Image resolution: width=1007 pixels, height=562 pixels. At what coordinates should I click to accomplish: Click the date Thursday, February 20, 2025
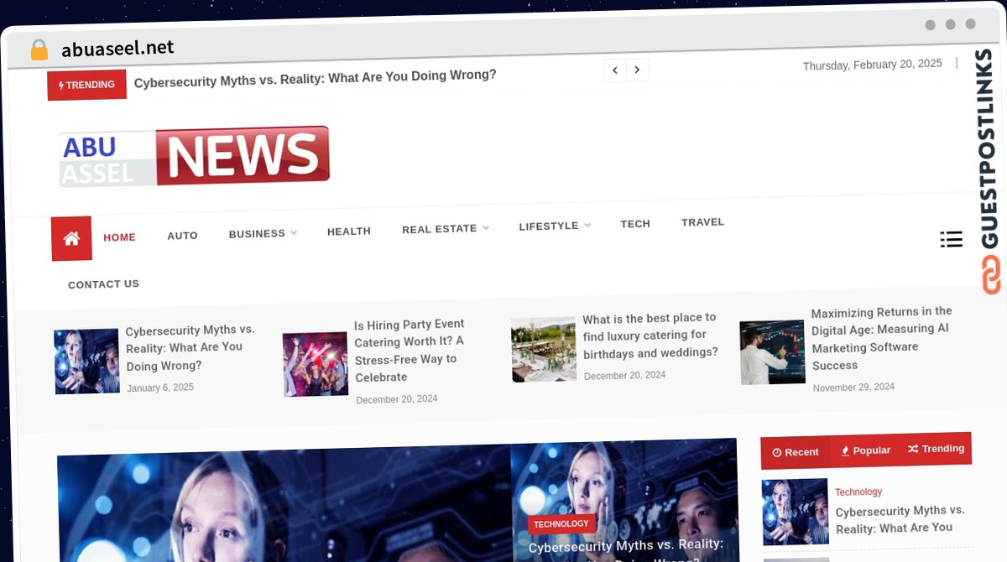(x=872, y=65)
